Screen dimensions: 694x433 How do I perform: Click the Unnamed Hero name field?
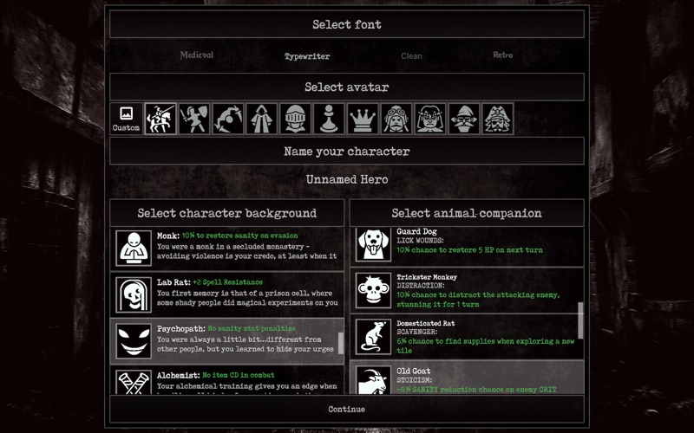(x=347, y=179)
